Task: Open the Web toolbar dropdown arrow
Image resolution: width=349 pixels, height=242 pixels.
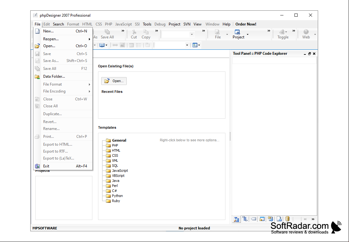Action: pos(315,34)
